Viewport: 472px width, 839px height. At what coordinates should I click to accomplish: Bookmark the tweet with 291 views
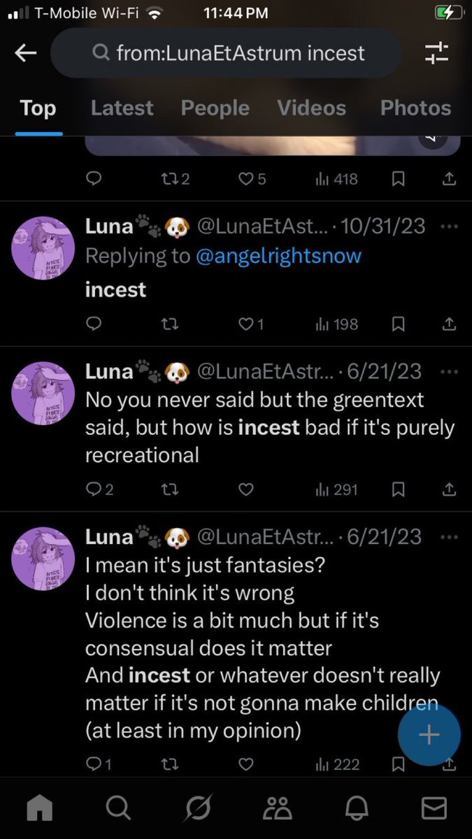point(397,489)
